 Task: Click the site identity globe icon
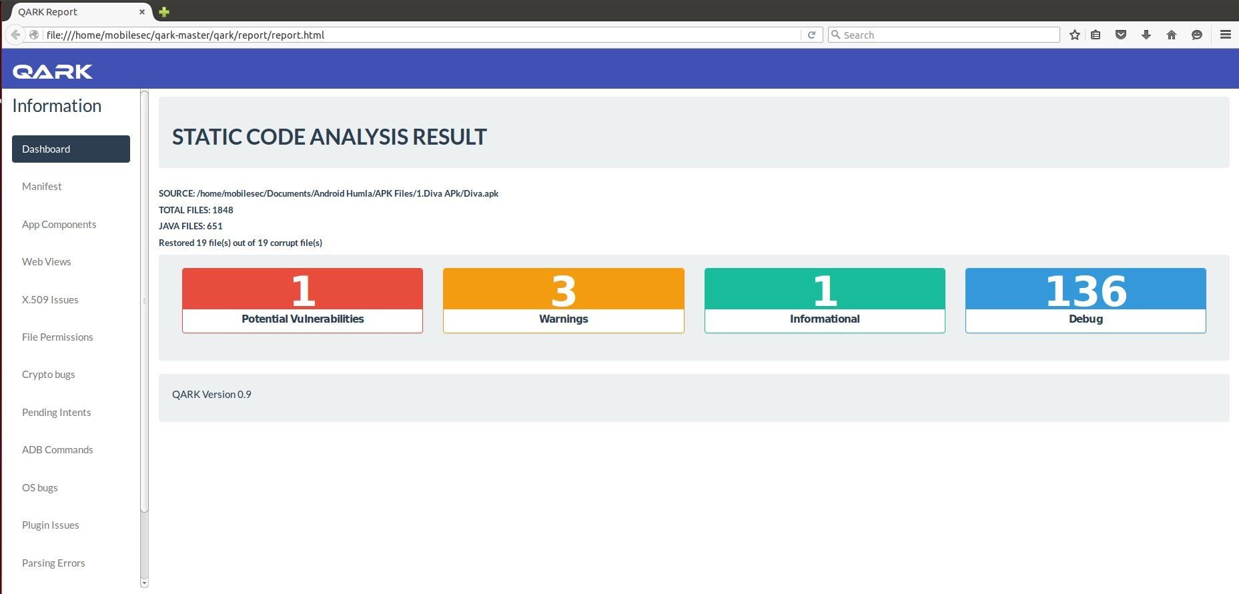point(34,35)
